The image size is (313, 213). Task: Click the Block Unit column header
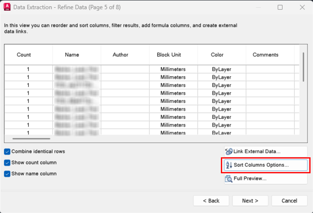click(169, 55)
